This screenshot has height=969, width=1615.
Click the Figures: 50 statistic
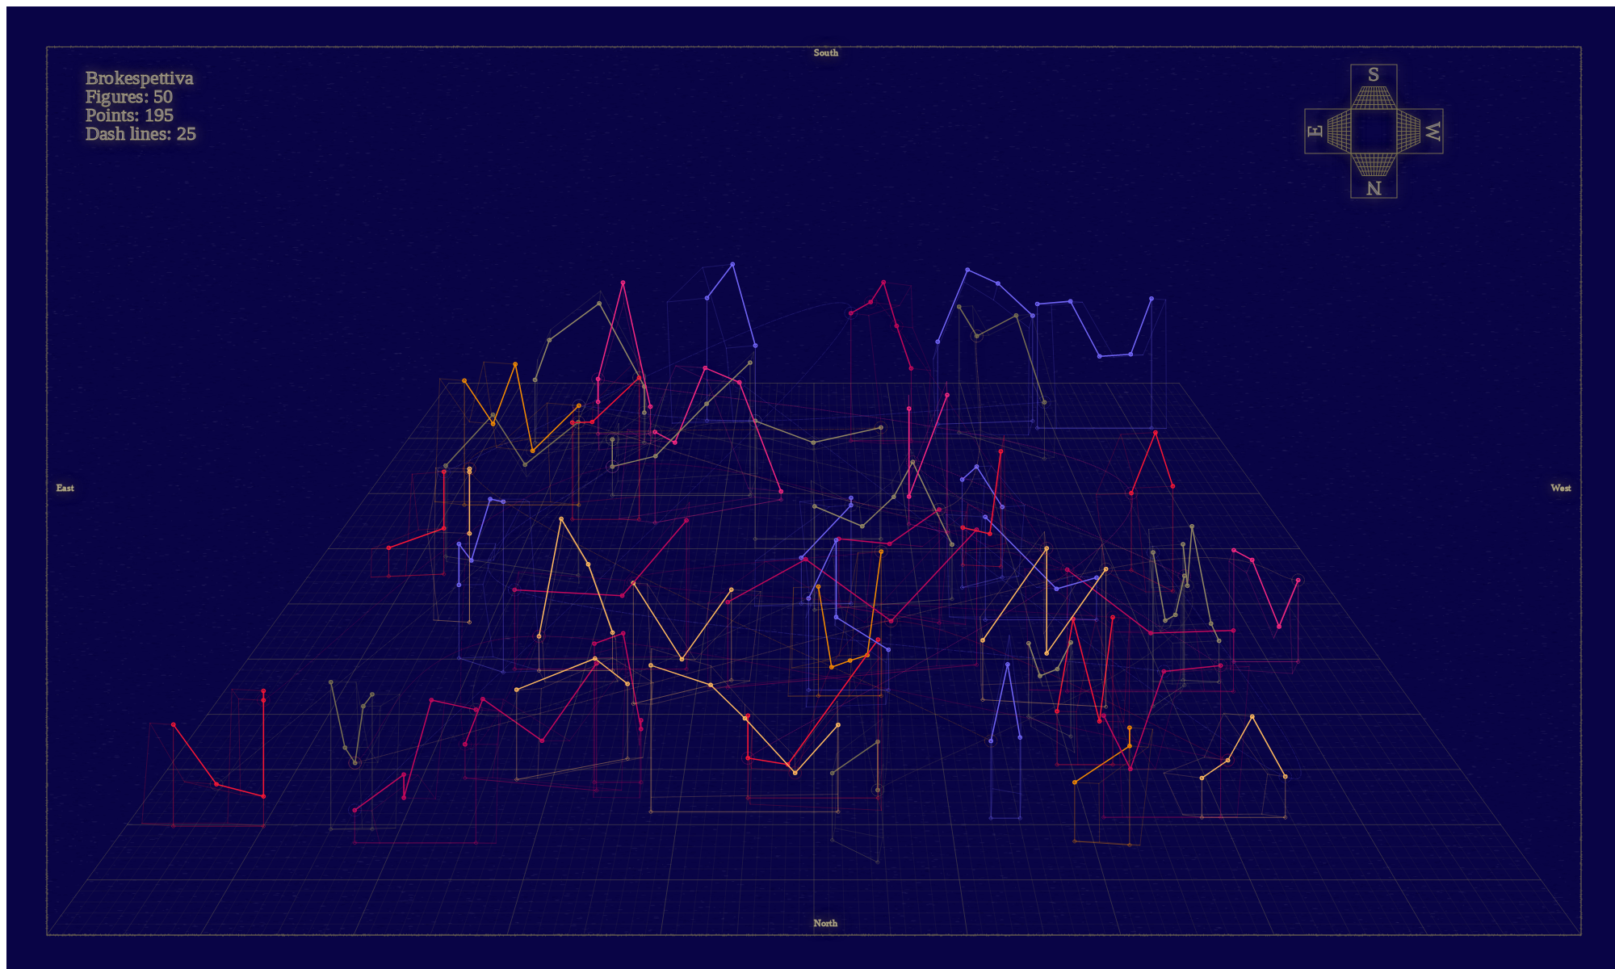coord(129,97)
